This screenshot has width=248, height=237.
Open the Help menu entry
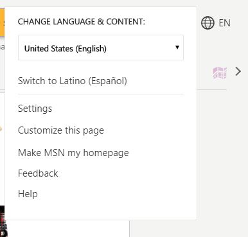pos(28,194)
